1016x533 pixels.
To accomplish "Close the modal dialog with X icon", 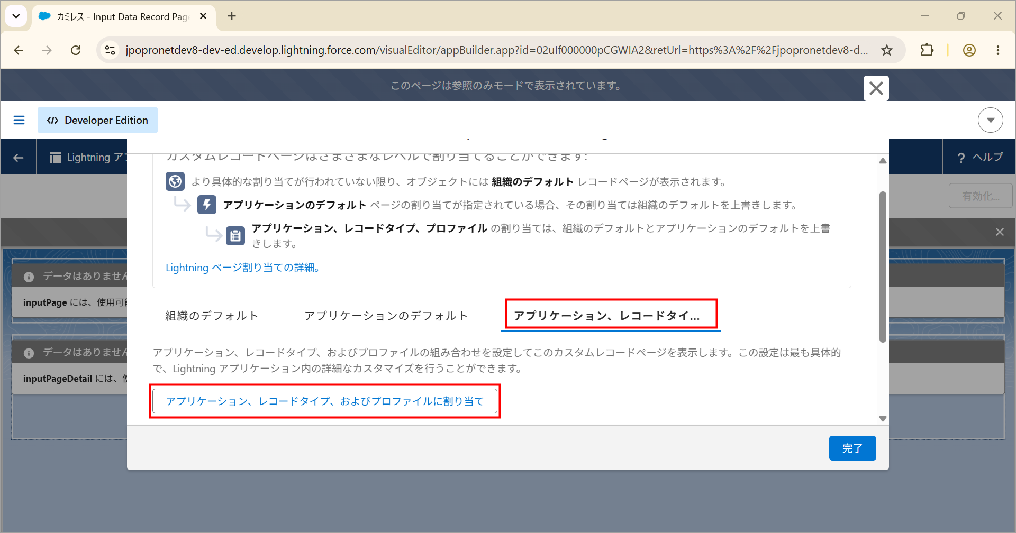I will (876, 88).
